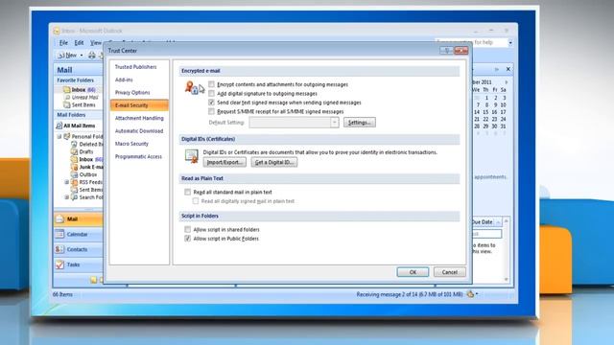
Task: Open the View menu in Outlook
Action: tap(96, 42)
